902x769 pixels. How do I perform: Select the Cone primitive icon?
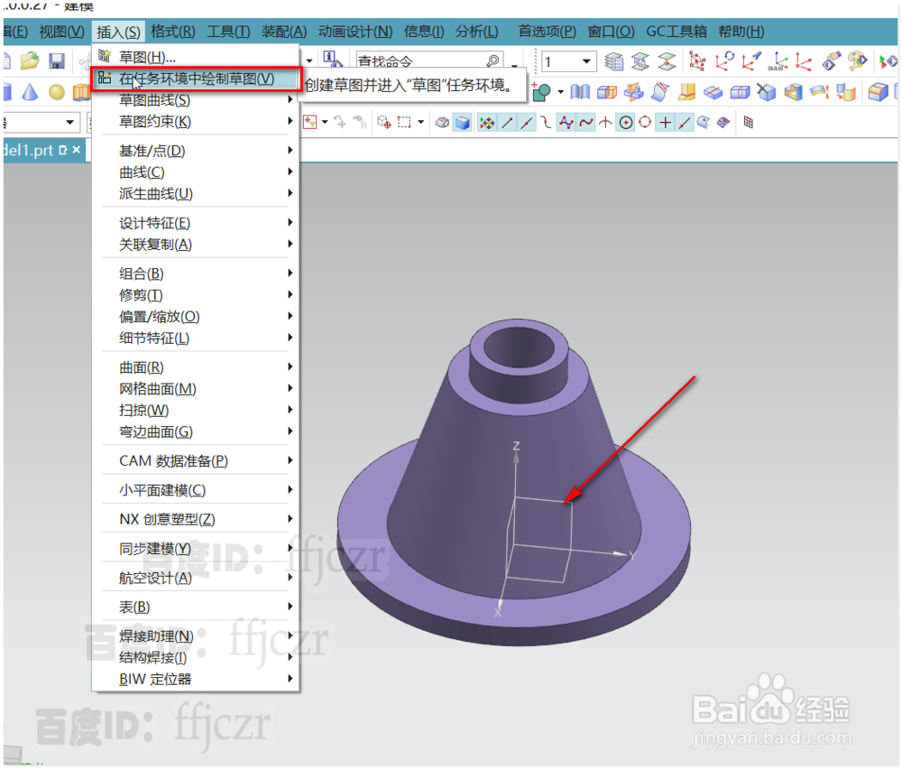click(x=30, y=92)
